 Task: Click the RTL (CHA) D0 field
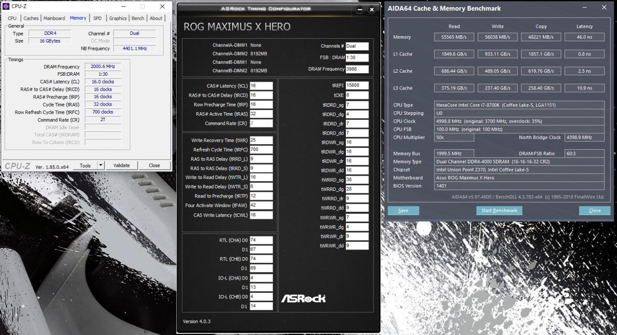click(261, 240)
